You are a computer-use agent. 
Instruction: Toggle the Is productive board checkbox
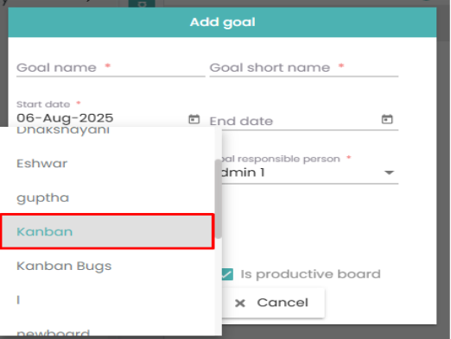click(227, 274)
